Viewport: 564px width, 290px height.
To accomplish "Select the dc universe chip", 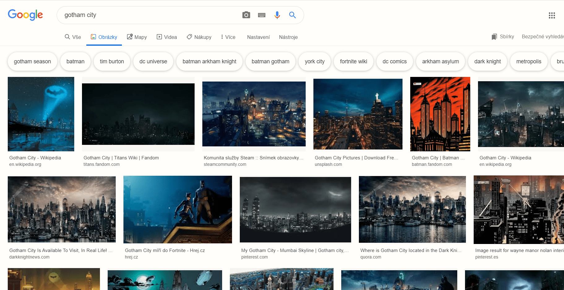I will [153, 61].
